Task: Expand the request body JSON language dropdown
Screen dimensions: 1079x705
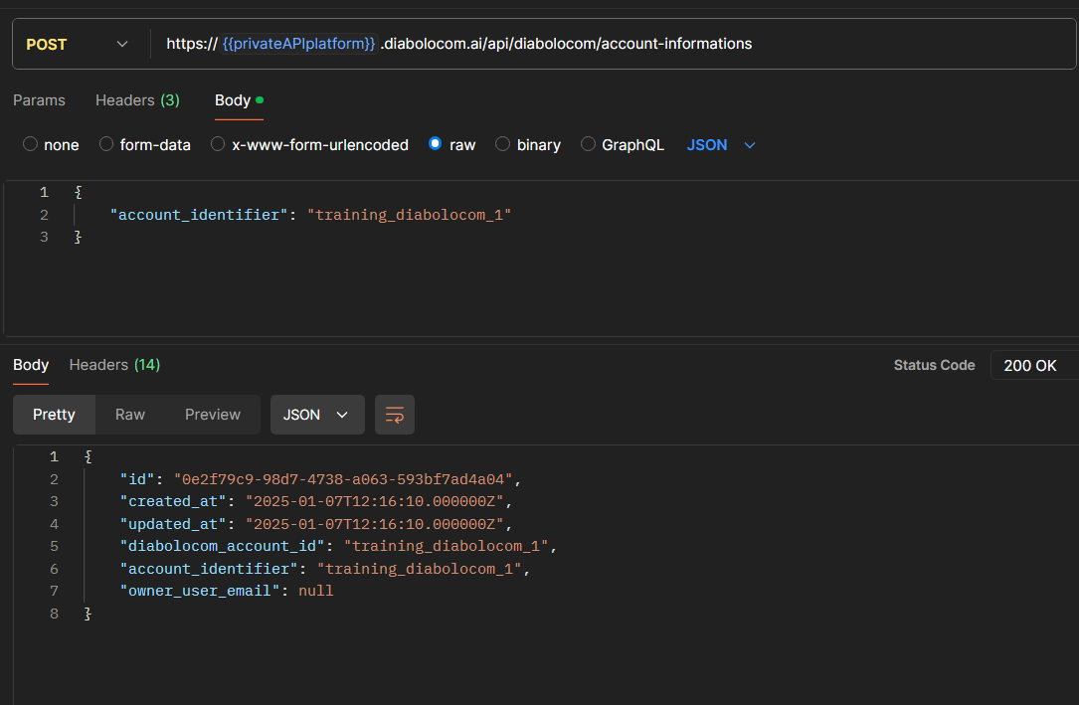Action: pos(721,144)
